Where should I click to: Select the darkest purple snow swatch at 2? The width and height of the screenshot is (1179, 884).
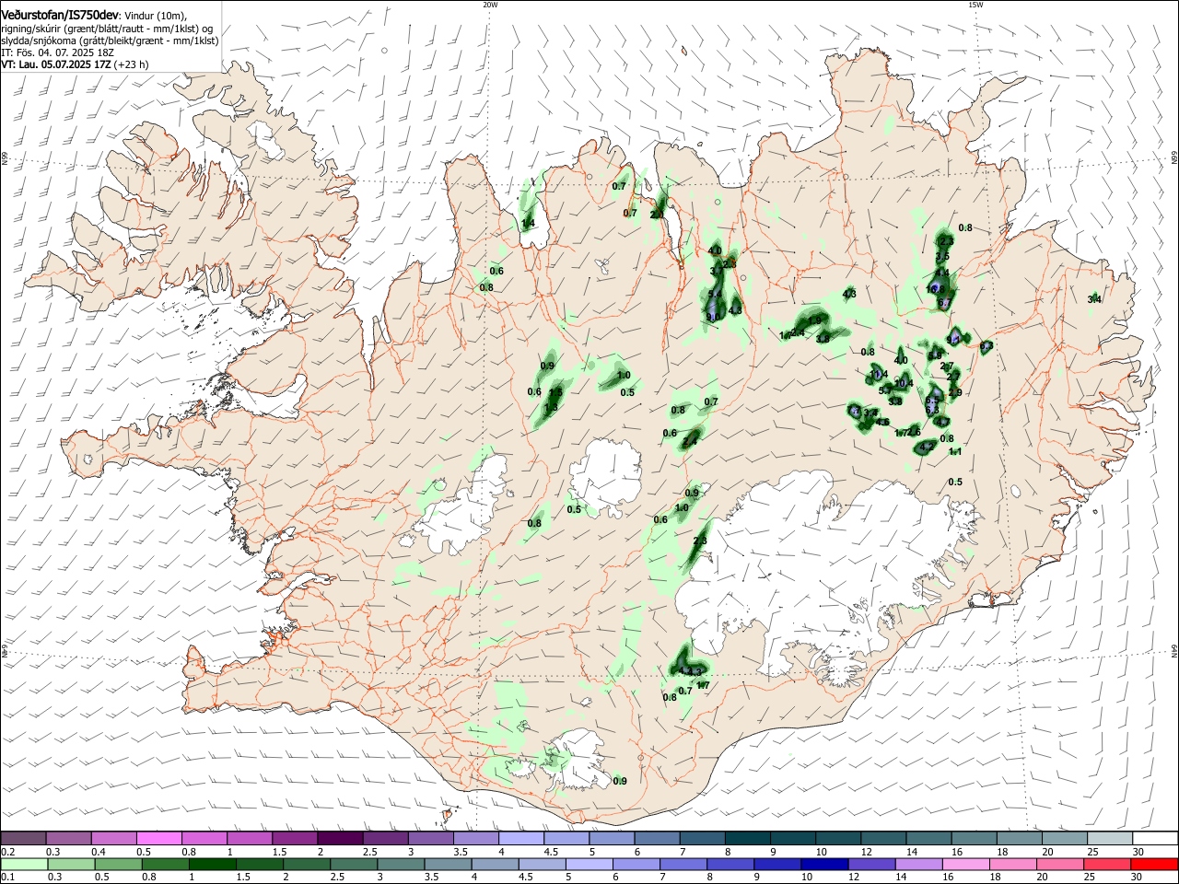[x=341, y=839]
